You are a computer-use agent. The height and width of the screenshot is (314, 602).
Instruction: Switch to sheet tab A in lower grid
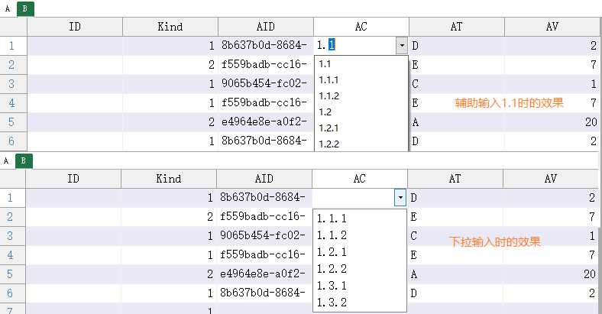[x=6, y=161]
